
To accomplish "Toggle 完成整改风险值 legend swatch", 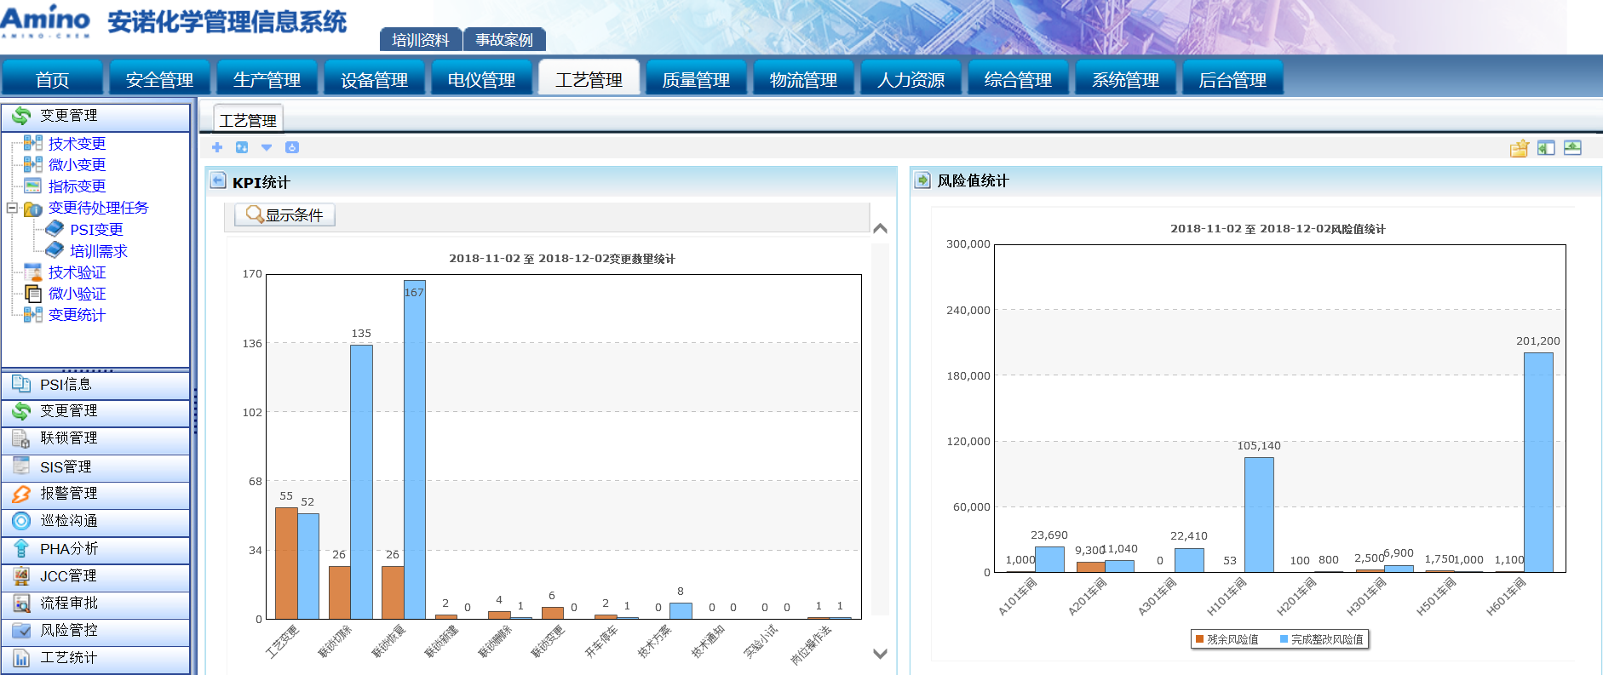I will click(1284, 639).
